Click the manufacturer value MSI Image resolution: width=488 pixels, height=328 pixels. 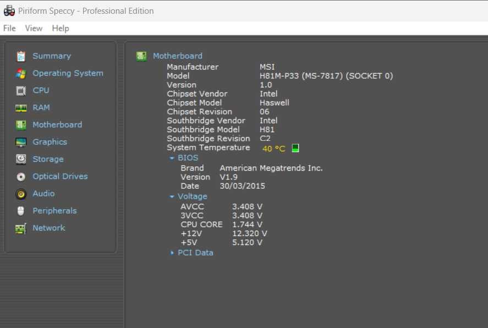click(x=267, y=67)
